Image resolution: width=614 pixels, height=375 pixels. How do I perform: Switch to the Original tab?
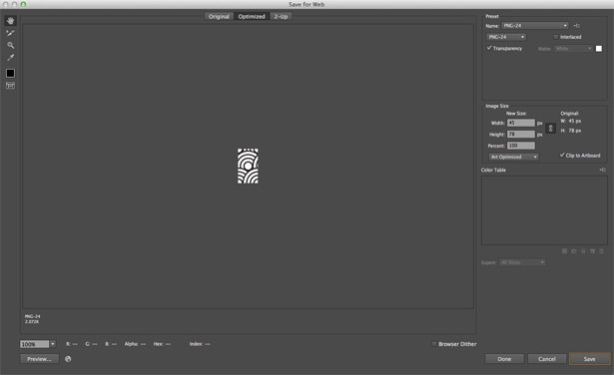(x=219, y=16)
